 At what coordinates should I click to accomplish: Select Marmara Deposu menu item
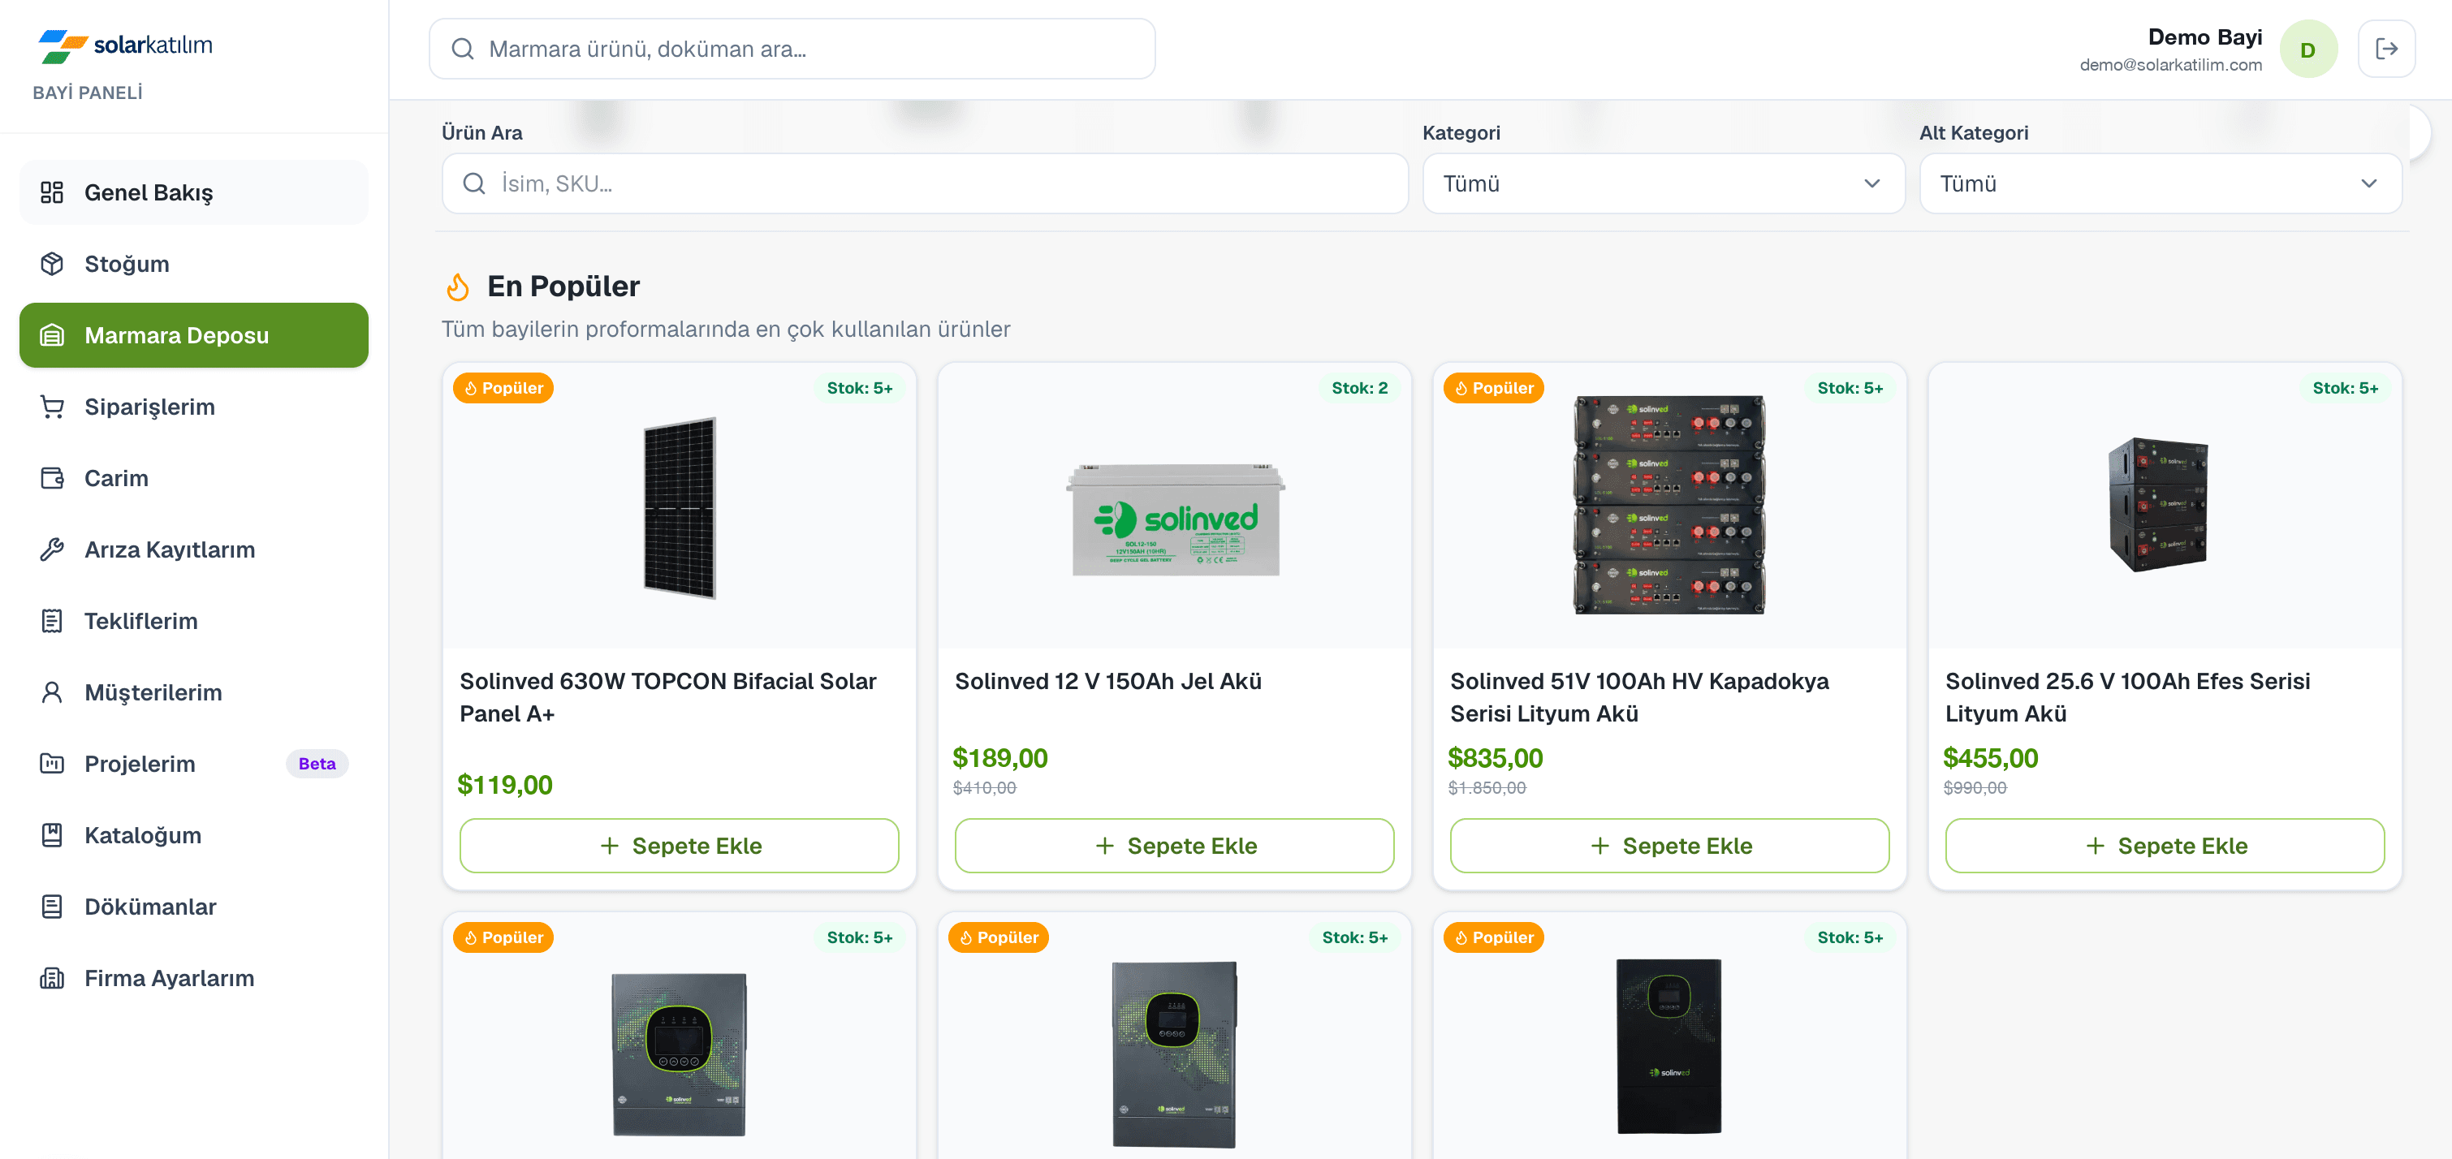[x=193, y=335]
